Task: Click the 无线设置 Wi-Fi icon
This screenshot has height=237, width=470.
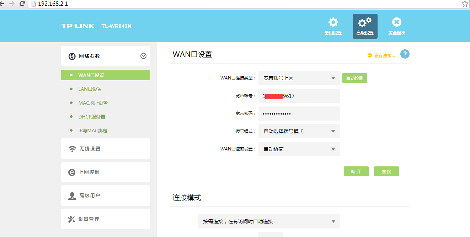Action: tap(72, 149)
